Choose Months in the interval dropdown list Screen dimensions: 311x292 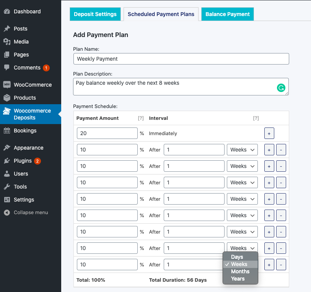coord(240,271)
